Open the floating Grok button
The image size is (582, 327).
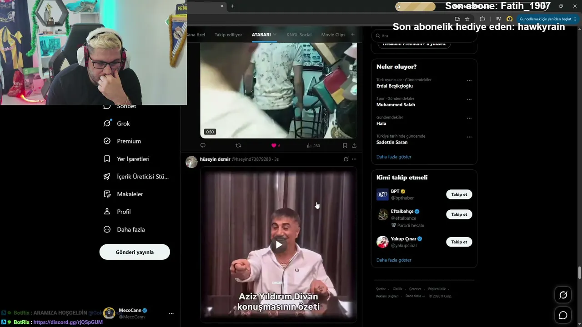click(563, 295)
